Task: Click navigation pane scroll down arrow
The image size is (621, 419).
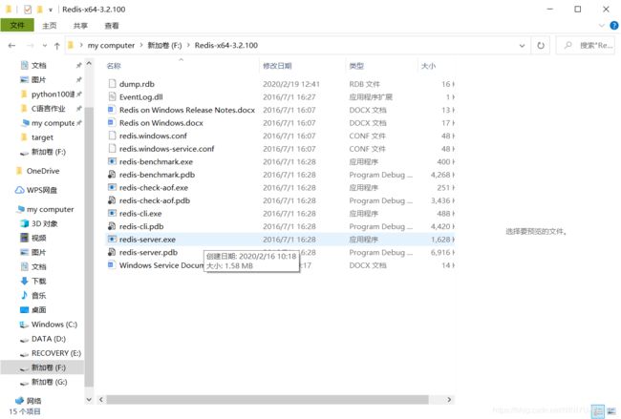Action: [x=89, y=399]
